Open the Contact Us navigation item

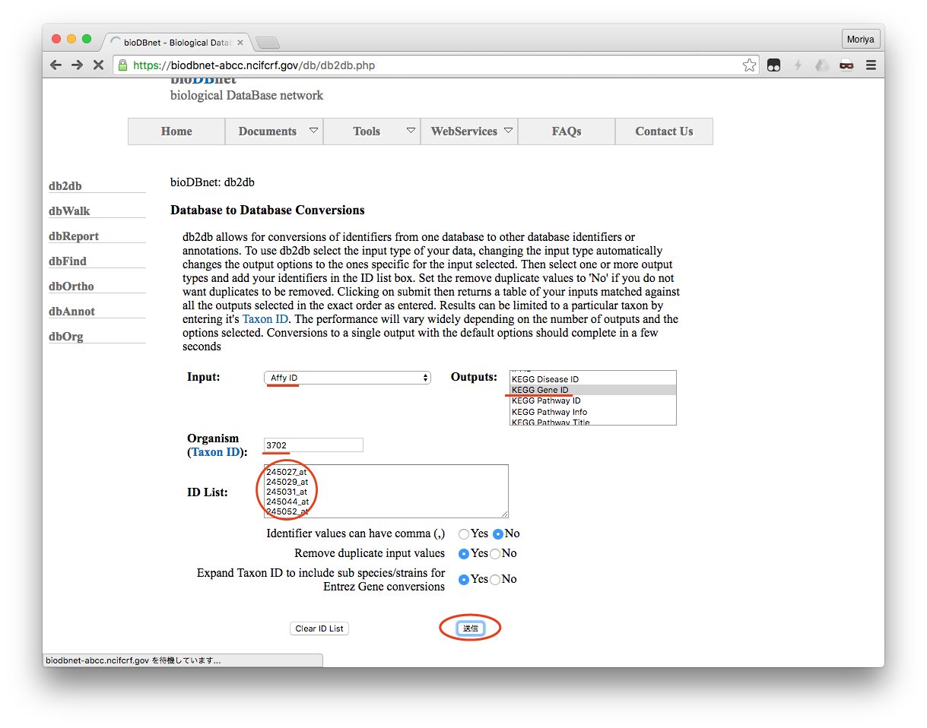point(664,131)
